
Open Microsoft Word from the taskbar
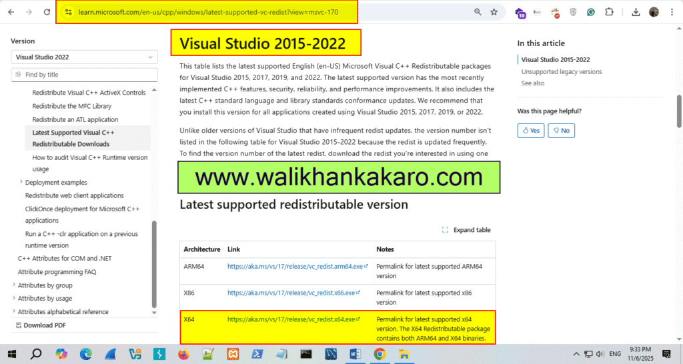(354, 354)
